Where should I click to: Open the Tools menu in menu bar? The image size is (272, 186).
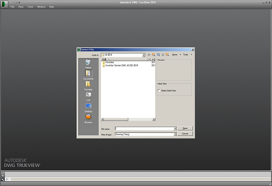(30, 7)
